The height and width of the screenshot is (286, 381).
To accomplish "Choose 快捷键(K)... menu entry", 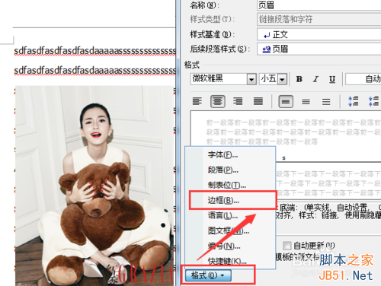I will 230,261.
